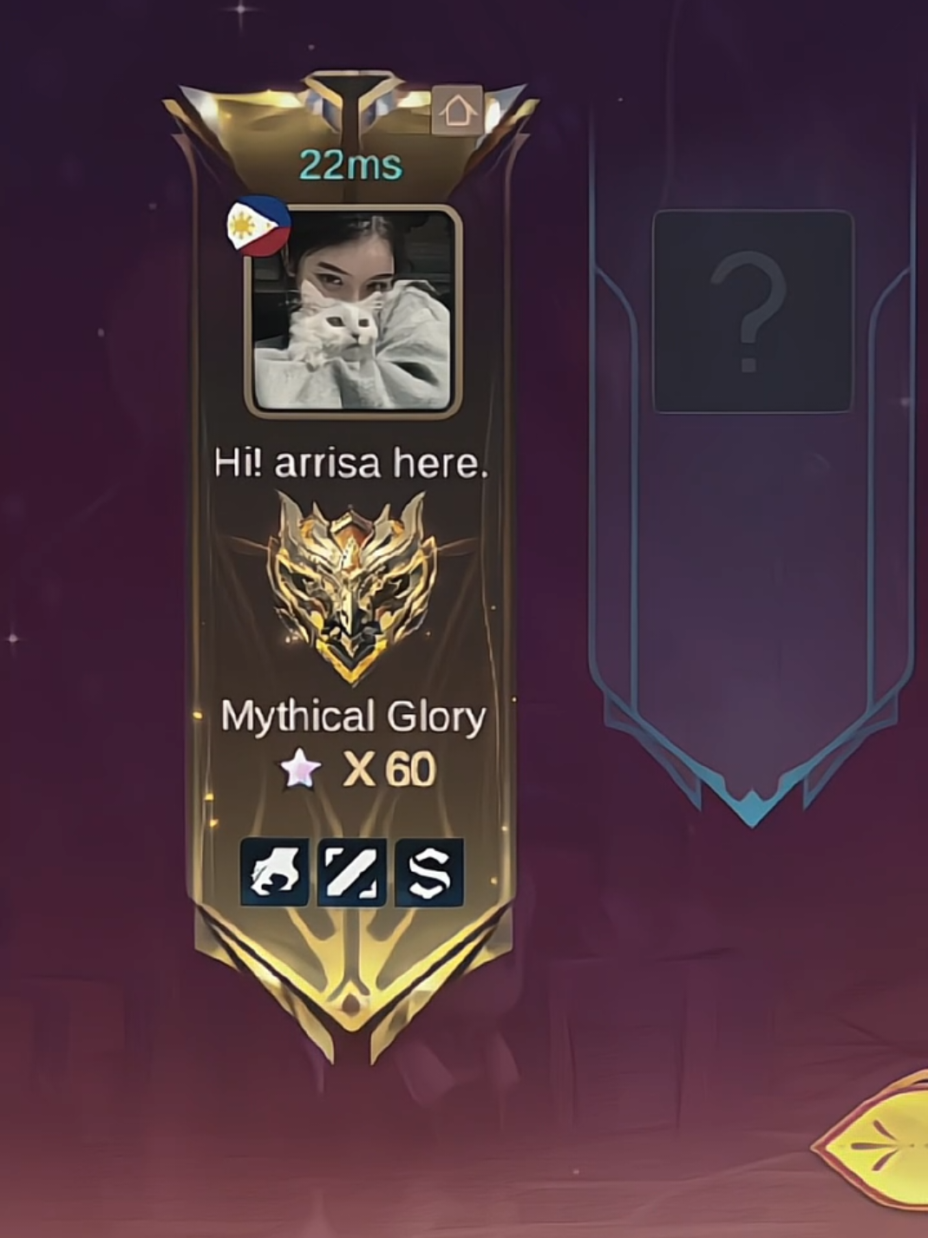Open arrisa's profile avatar photo

352,311
